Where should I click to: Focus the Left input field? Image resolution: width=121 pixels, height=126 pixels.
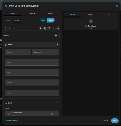click(32, 93)
